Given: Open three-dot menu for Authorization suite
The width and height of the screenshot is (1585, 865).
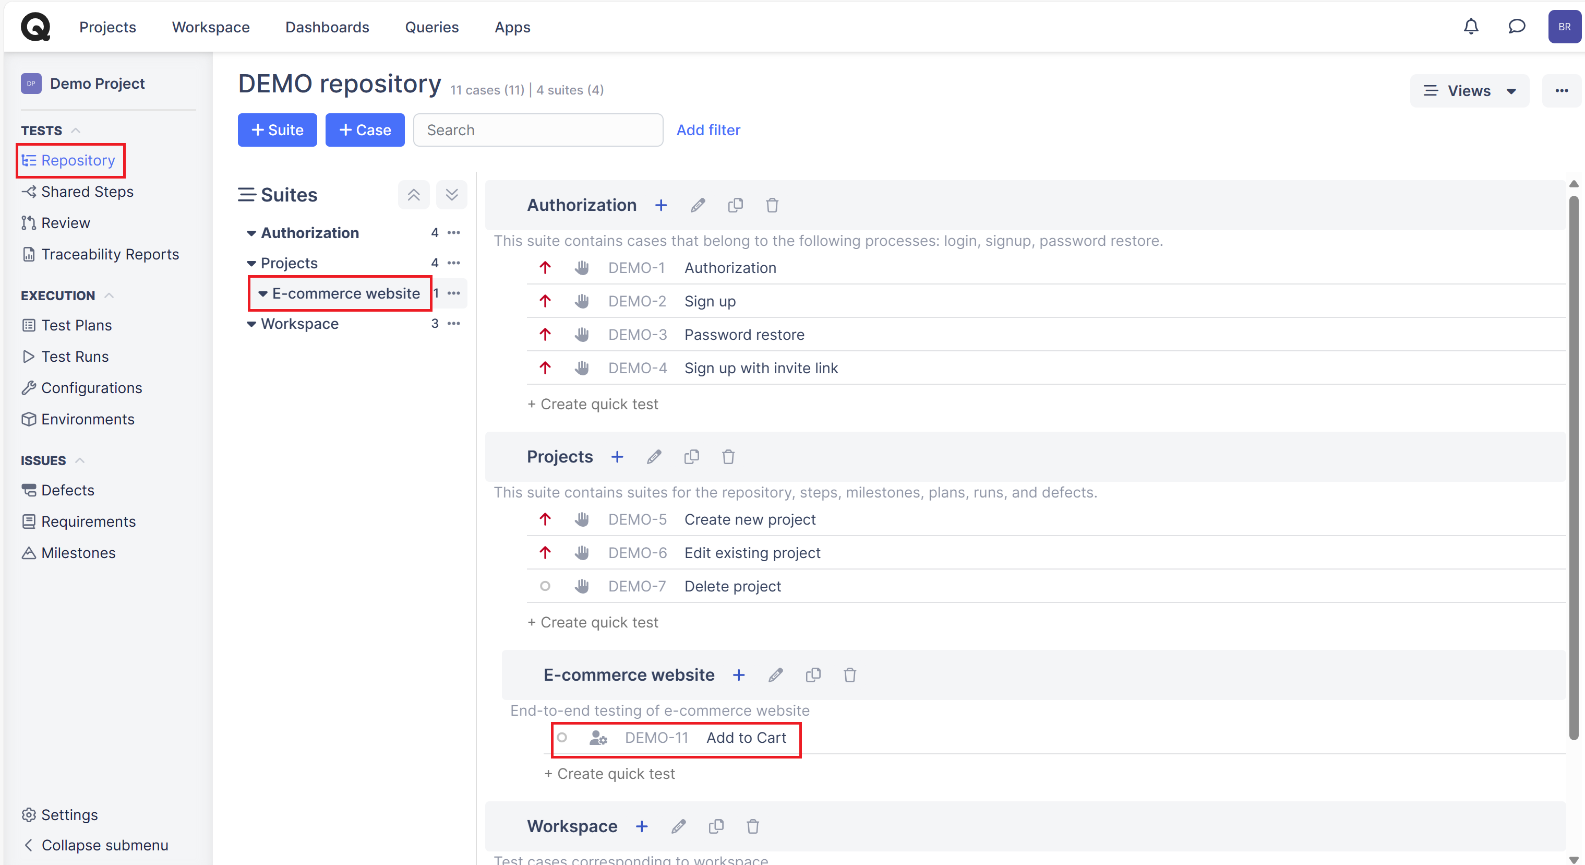Looking at the screenshot, I should click(453, 233).
